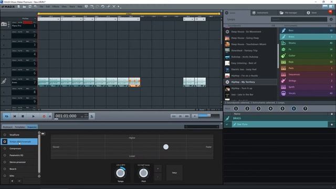Click the Tempo knob
The height and width of the screenshot is (189, 336).
121,173
